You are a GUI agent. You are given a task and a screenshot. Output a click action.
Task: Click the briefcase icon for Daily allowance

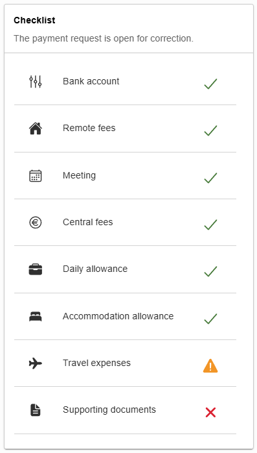click(36, 269)
